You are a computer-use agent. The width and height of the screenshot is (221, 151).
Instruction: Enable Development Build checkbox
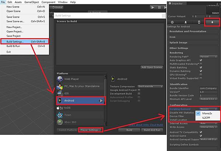click(139, 94)
